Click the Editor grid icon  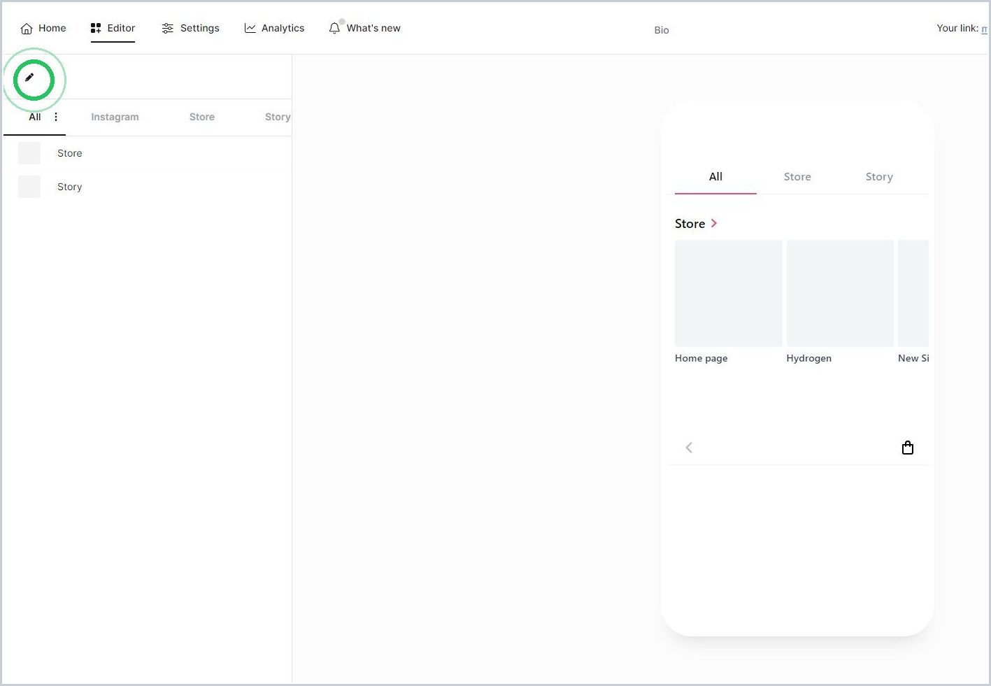(96, 28)
